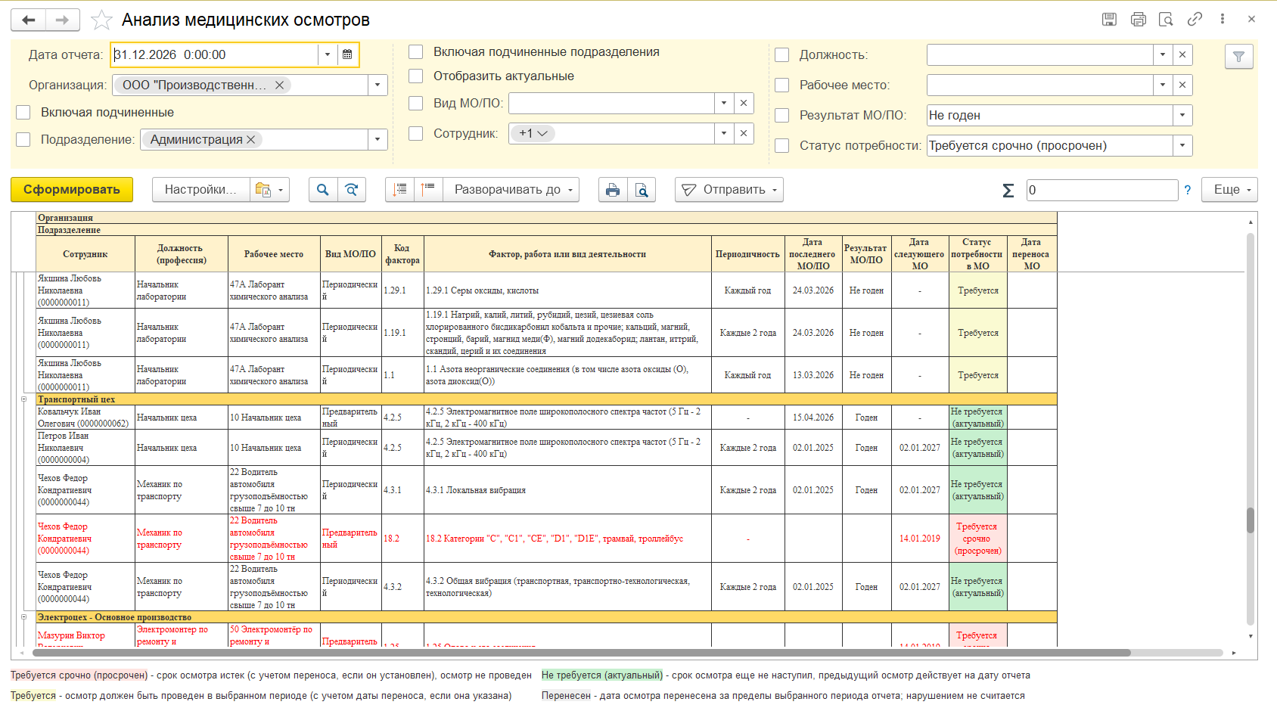Select the 18.2 Категории "C", "C1" cell
1277x711 pixels.
click(567, 539)
